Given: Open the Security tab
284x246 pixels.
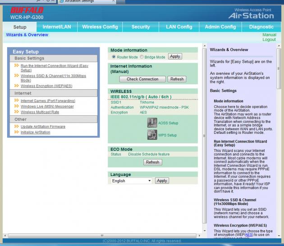Looking at the screenshot, I should pyautogui.click(x=140, y=27).
